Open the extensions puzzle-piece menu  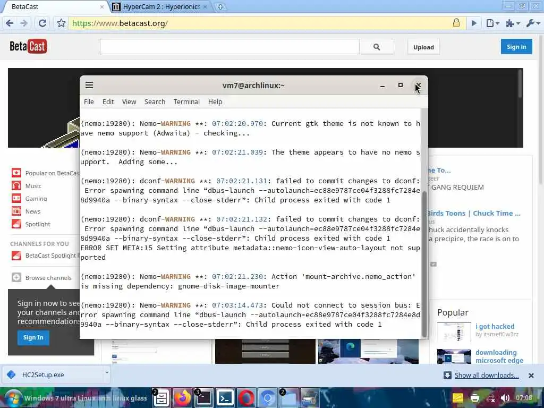[x=513, y=23]
